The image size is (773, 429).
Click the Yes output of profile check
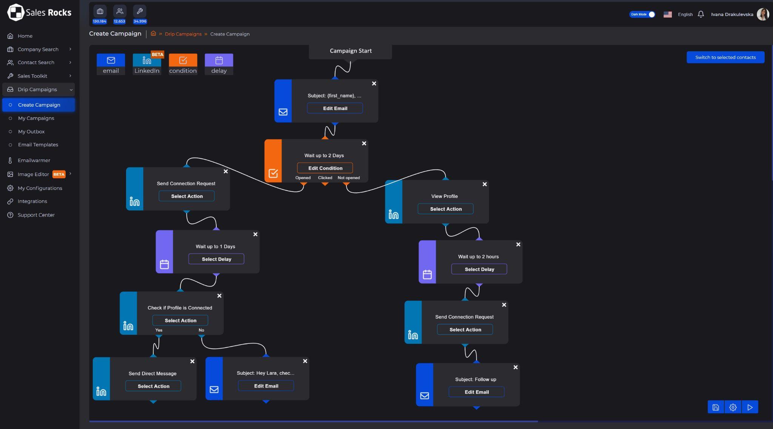[159, 336]
